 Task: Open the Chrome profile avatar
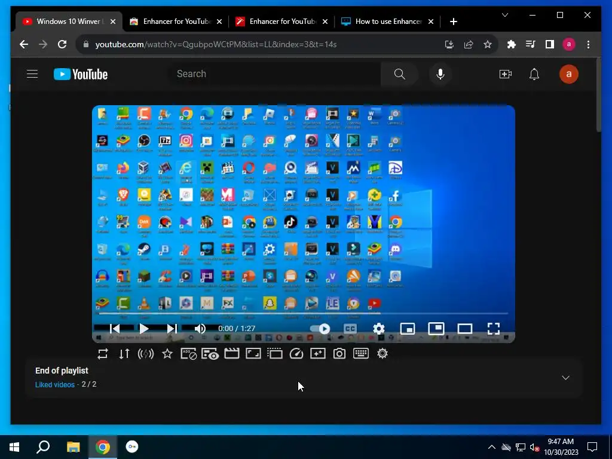(x=569, y=44)
